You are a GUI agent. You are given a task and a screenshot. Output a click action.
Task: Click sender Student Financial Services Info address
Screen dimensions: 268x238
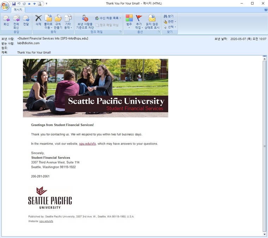53,39
